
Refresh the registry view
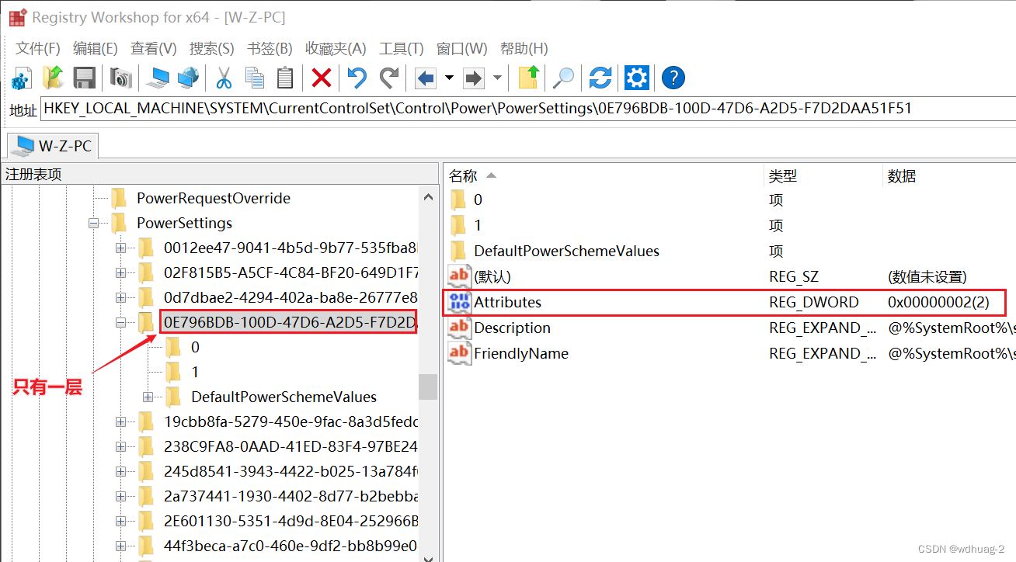(600, 78)
